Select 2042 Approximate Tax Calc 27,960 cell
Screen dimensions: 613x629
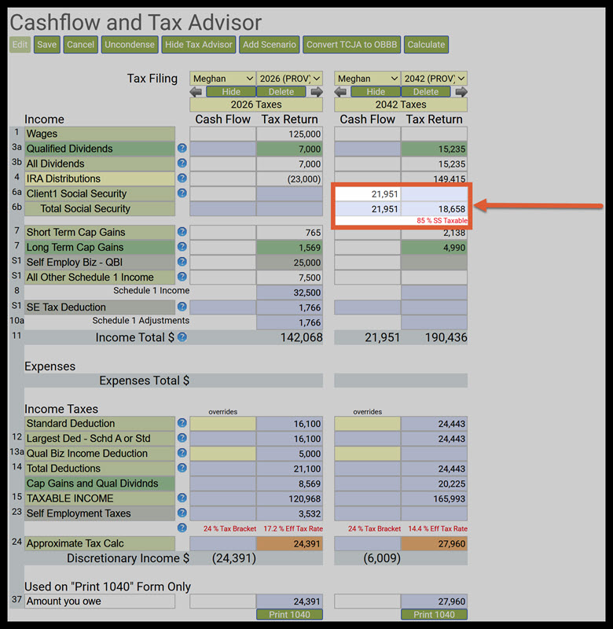434,543
